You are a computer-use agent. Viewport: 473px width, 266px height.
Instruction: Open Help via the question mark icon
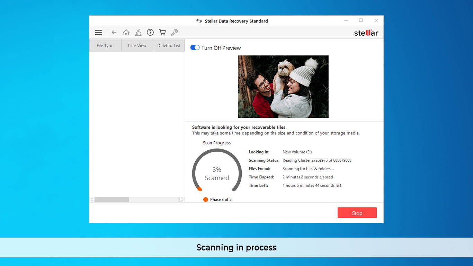click(x=150, y=32)
